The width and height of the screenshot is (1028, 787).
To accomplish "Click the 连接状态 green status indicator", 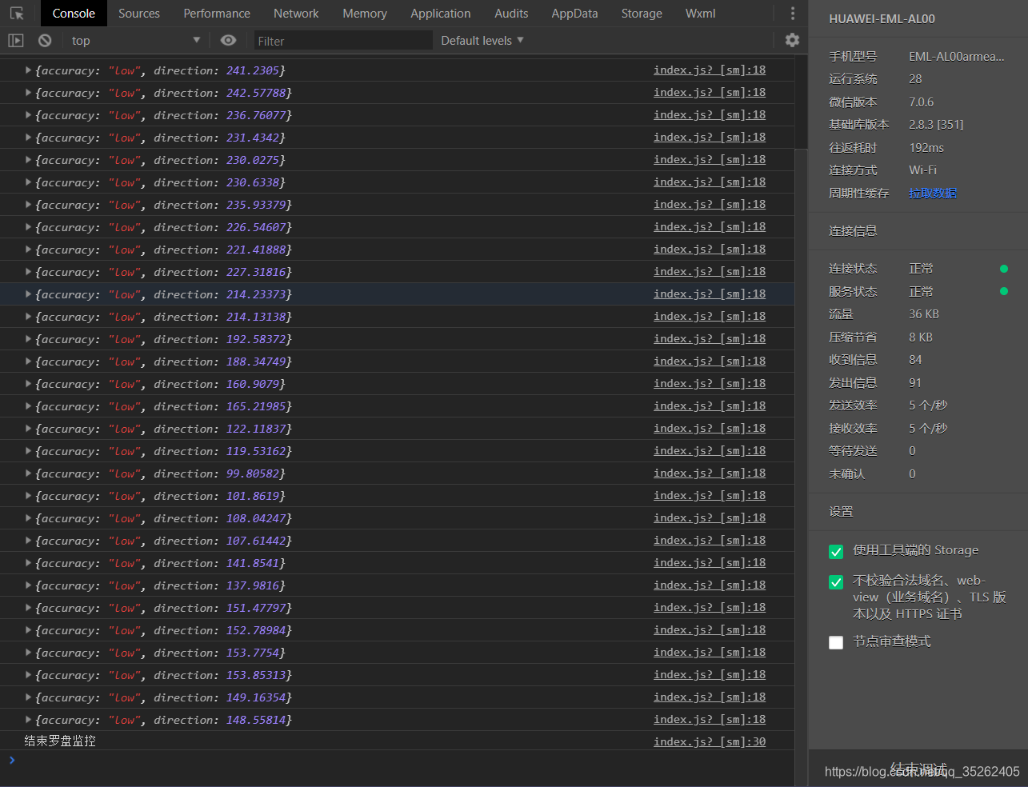I will click(x=1004, y=269).
